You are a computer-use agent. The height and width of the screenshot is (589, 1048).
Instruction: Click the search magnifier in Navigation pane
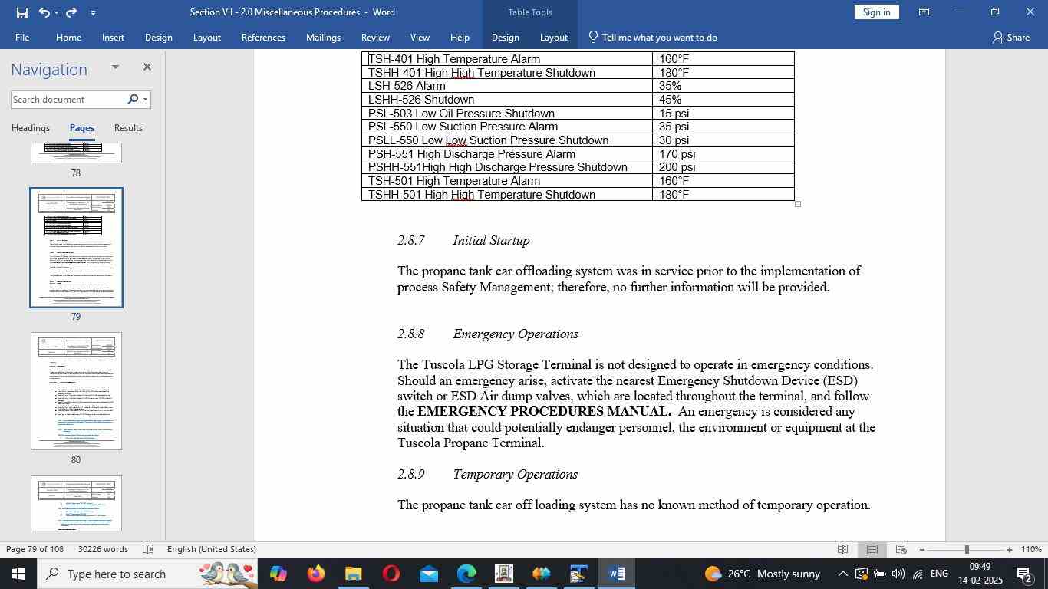(x=133, y=99)
